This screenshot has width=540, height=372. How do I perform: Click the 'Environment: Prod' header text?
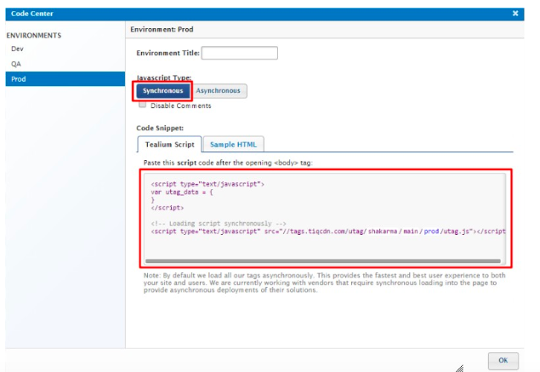162,30
